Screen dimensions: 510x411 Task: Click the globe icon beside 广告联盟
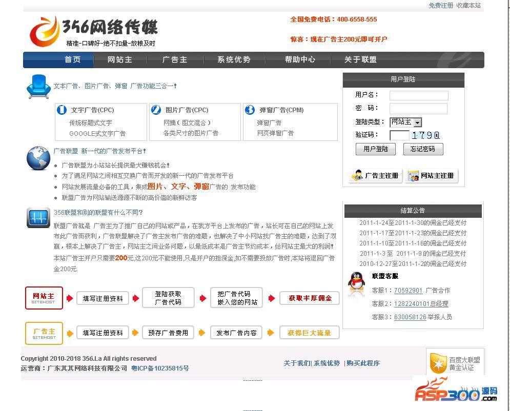(x=38, y=158)
